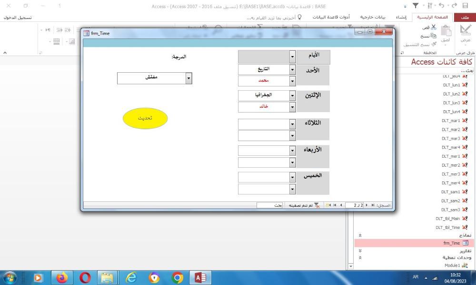Collapse the نماذج (Forms) group

coord(360,235)
